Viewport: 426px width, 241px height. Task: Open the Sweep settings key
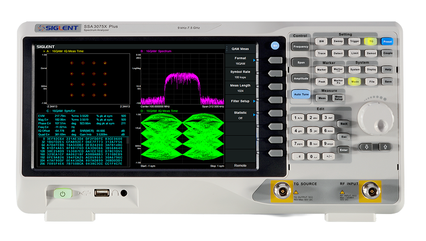[x=338, y=41]
